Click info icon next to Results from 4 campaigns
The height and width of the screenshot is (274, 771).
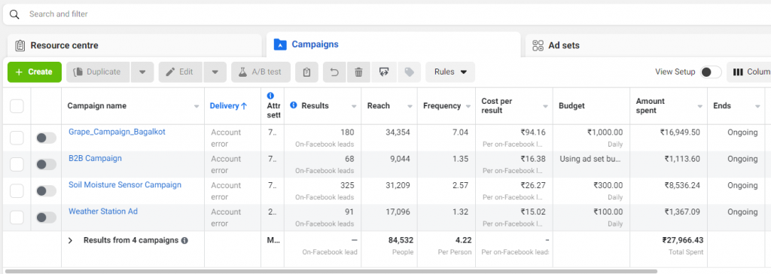(x=184, y=241)
